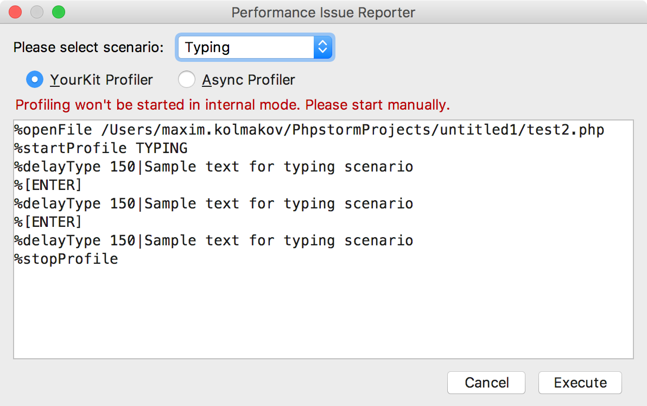Click the %openFile test2.php script line
The image size is (647, 406).
coord(309,130)
